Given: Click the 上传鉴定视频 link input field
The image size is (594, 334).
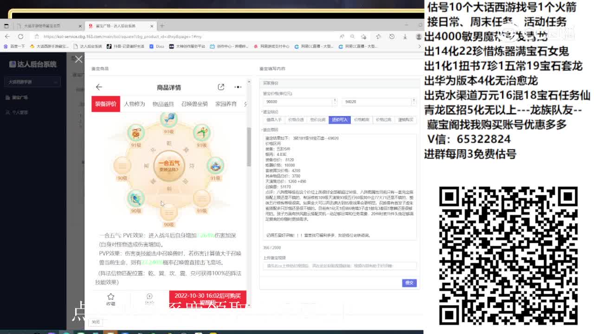Looking at the screenshot, I should (x=340, y=266).
